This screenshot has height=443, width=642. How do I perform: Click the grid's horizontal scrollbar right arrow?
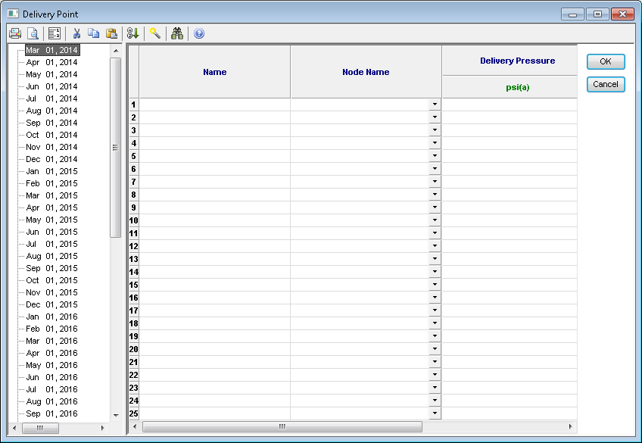point(571,427)
